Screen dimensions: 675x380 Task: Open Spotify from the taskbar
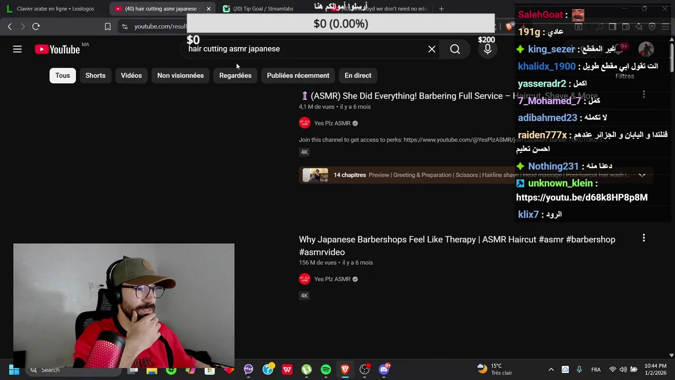click(x=326, y=369)
